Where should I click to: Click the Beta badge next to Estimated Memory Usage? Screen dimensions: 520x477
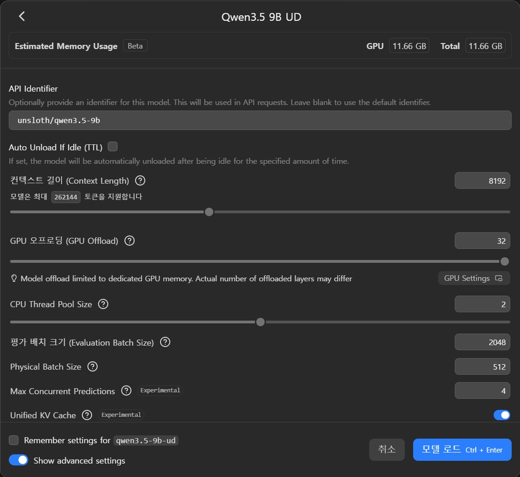[135, 46]
